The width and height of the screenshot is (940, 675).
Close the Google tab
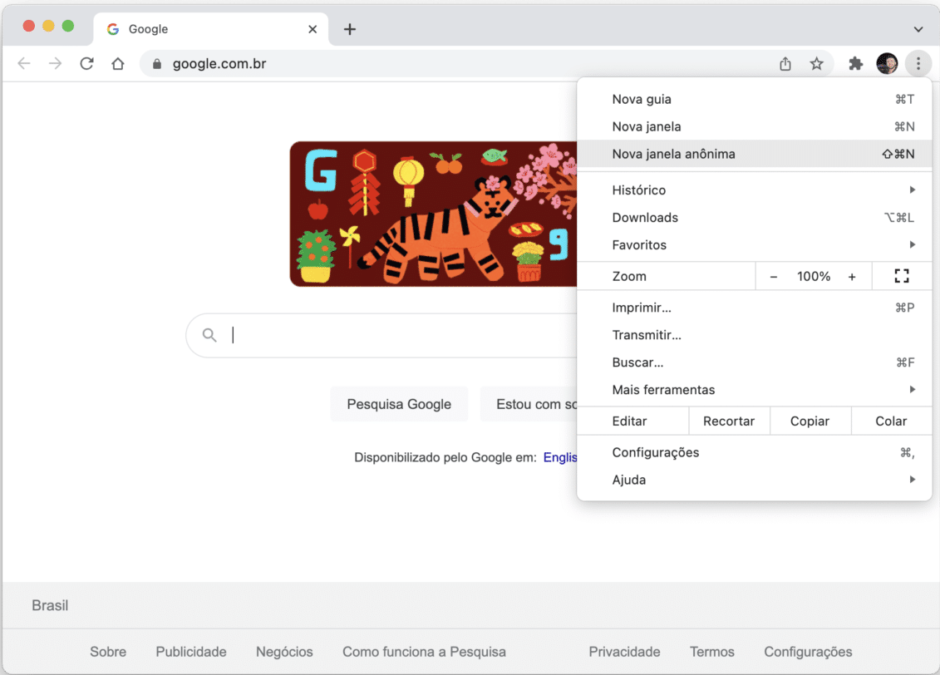313,29
